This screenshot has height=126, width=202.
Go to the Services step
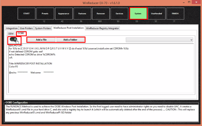click(x=119, y=14)
